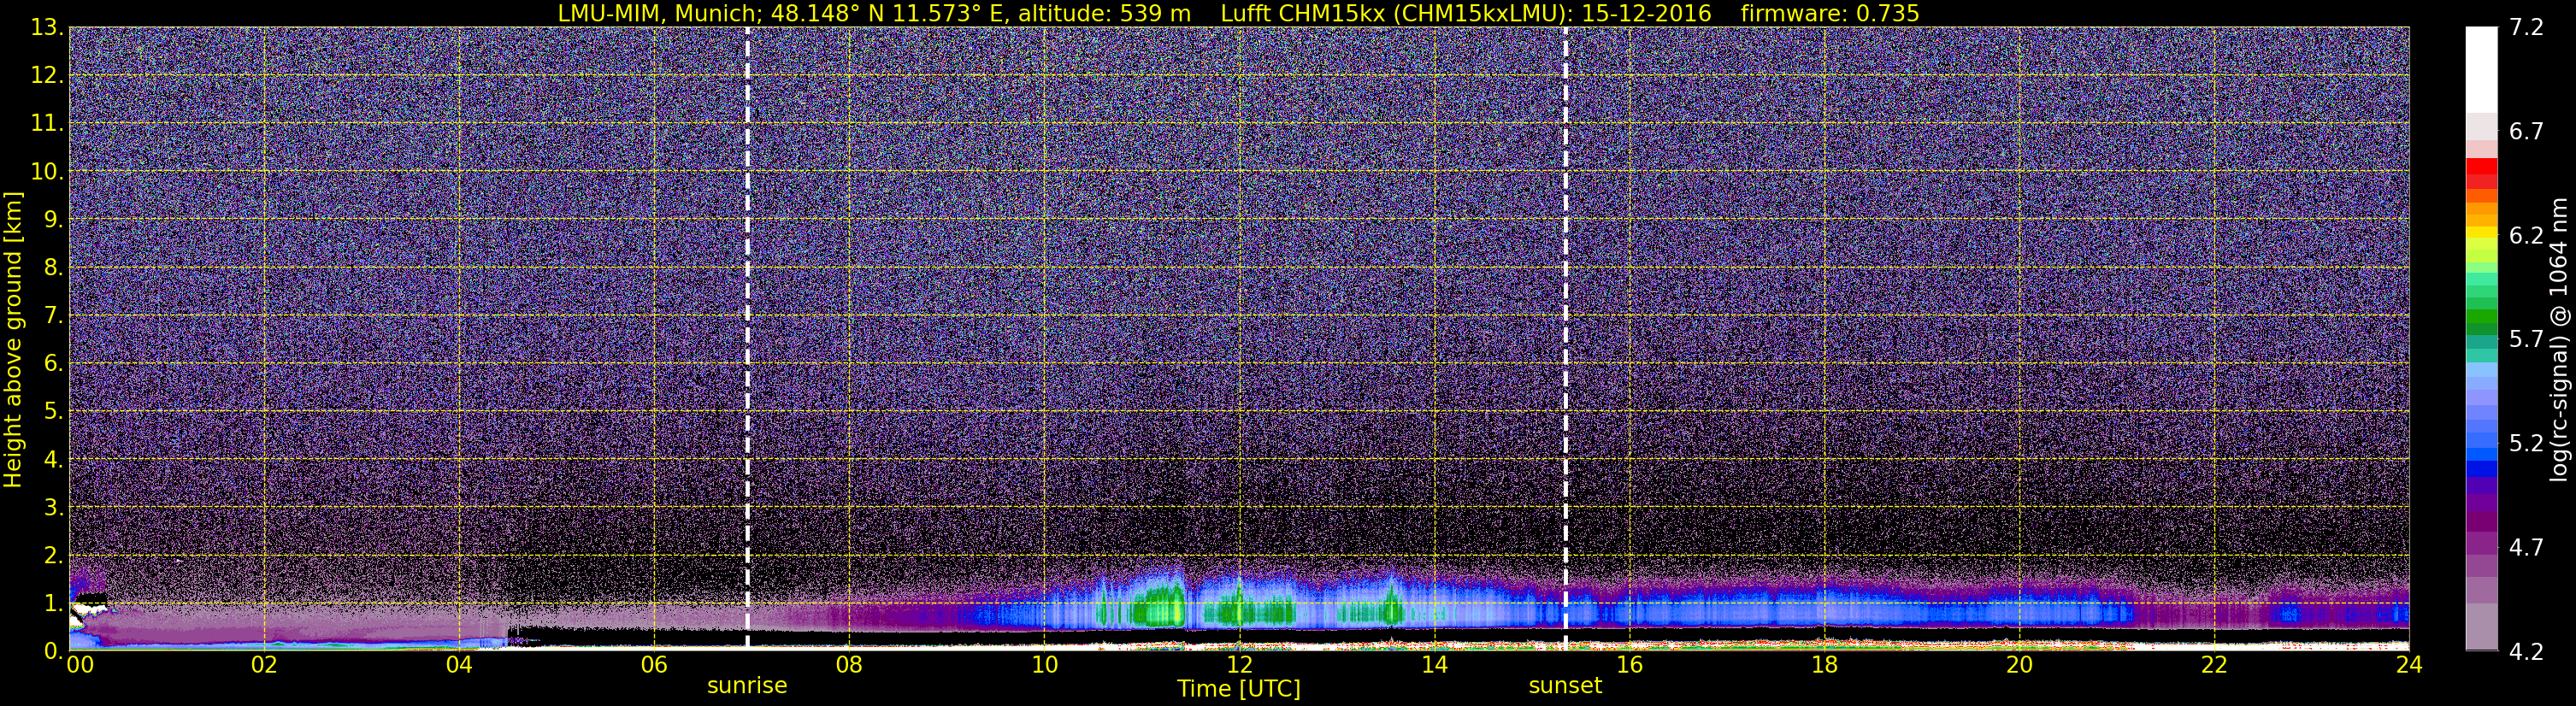This screenshot has height=706, width=2576.
Task: Click x-axis tick label '14'
Action: click(1434, 666)
